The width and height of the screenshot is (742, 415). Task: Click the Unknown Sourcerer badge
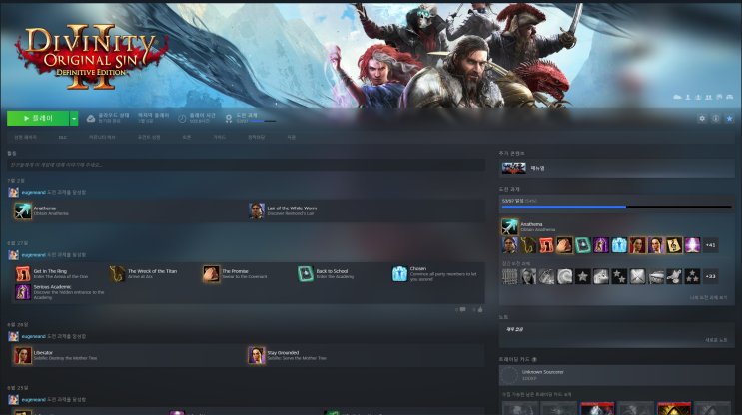[616, 375]
